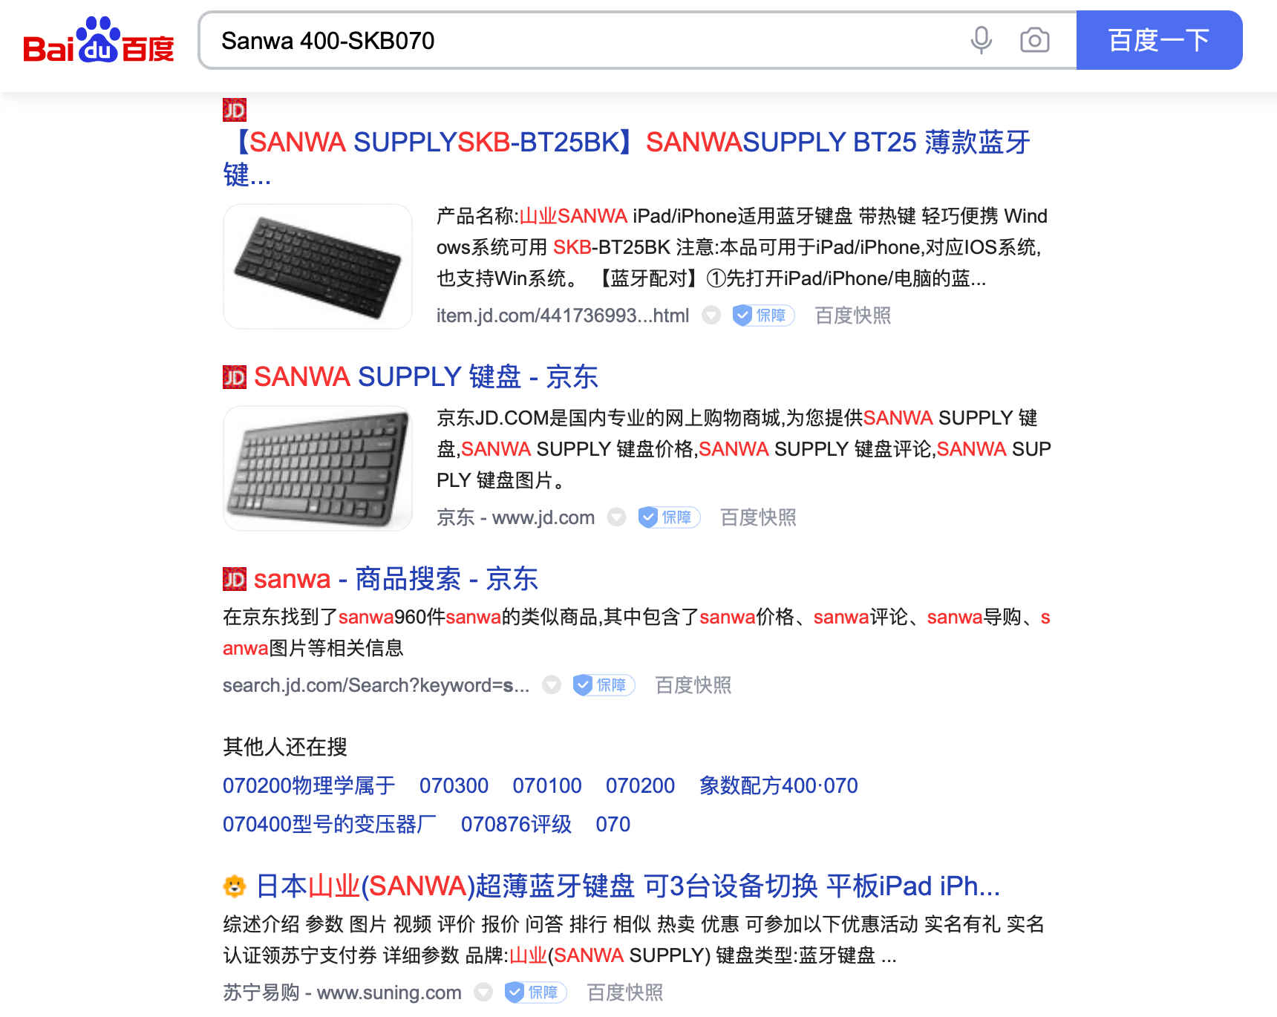
Task: Click the Baidu logo
Action: (x=99, y=40)
